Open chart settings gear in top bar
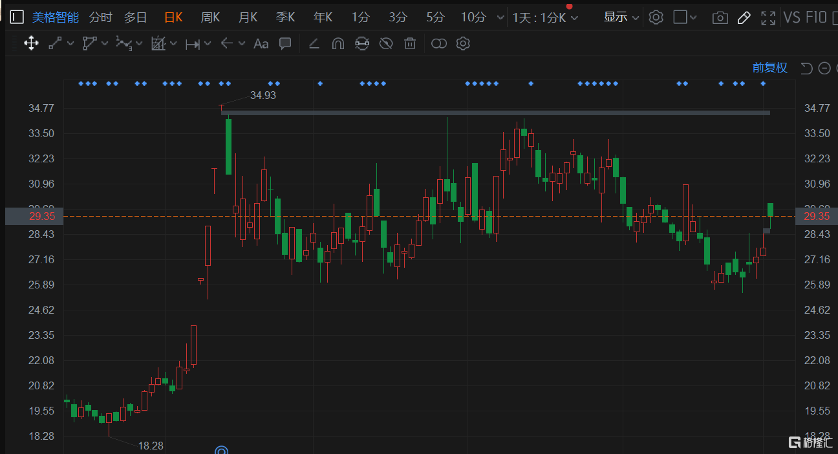The height and width of the screenshot is (454, 838). pos(656,17)
